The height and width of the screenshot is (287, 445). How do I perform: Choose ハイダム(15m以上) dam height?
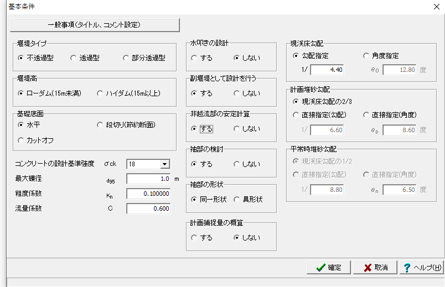[100, 93]
